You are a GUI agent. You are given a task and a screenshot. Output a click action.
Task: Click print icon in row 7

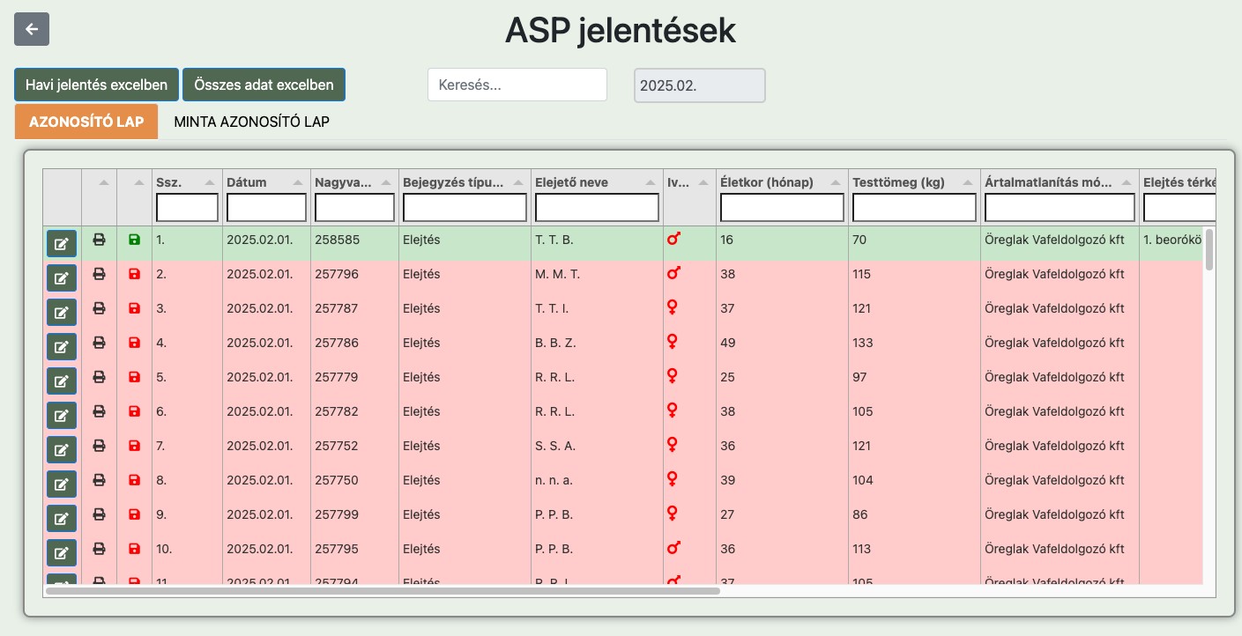pyautogui.click(x=100, y=446)
